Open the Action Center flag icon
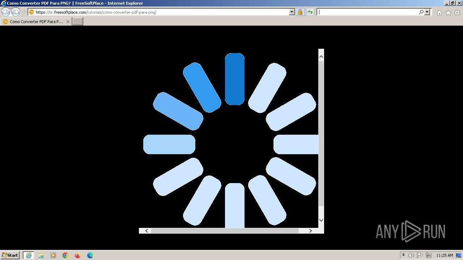The image size is (463, 260). click(x=420, y=255)
